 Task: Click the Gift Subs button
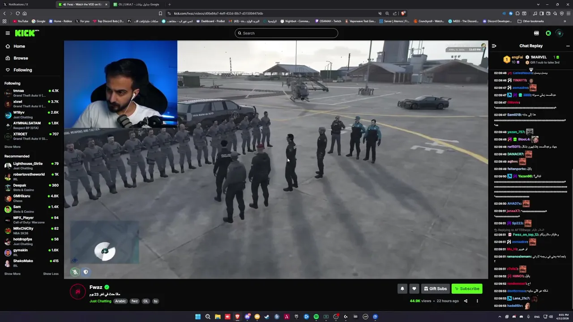[x=435, y=288]
